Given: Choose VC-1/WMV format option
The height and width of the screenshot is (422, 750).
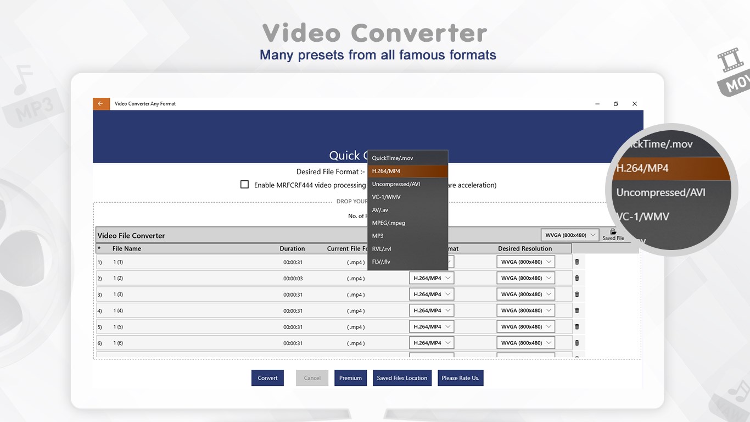Looking at the screenshot, I should 408,197.
